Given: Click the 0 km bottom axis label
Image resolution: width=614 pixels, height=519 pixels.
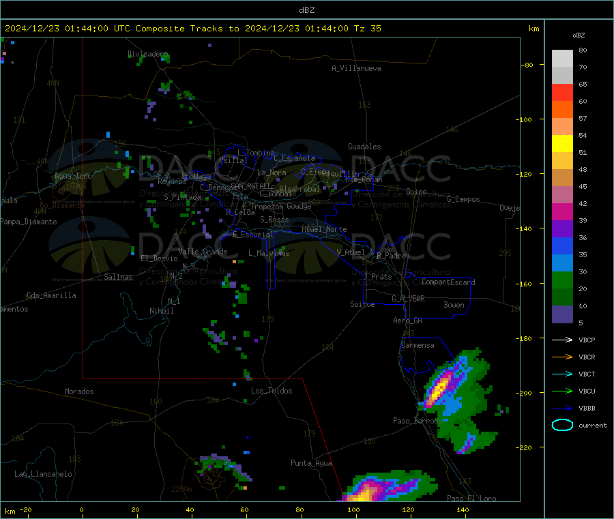Looking at the screenshot, I should (81, 509).
